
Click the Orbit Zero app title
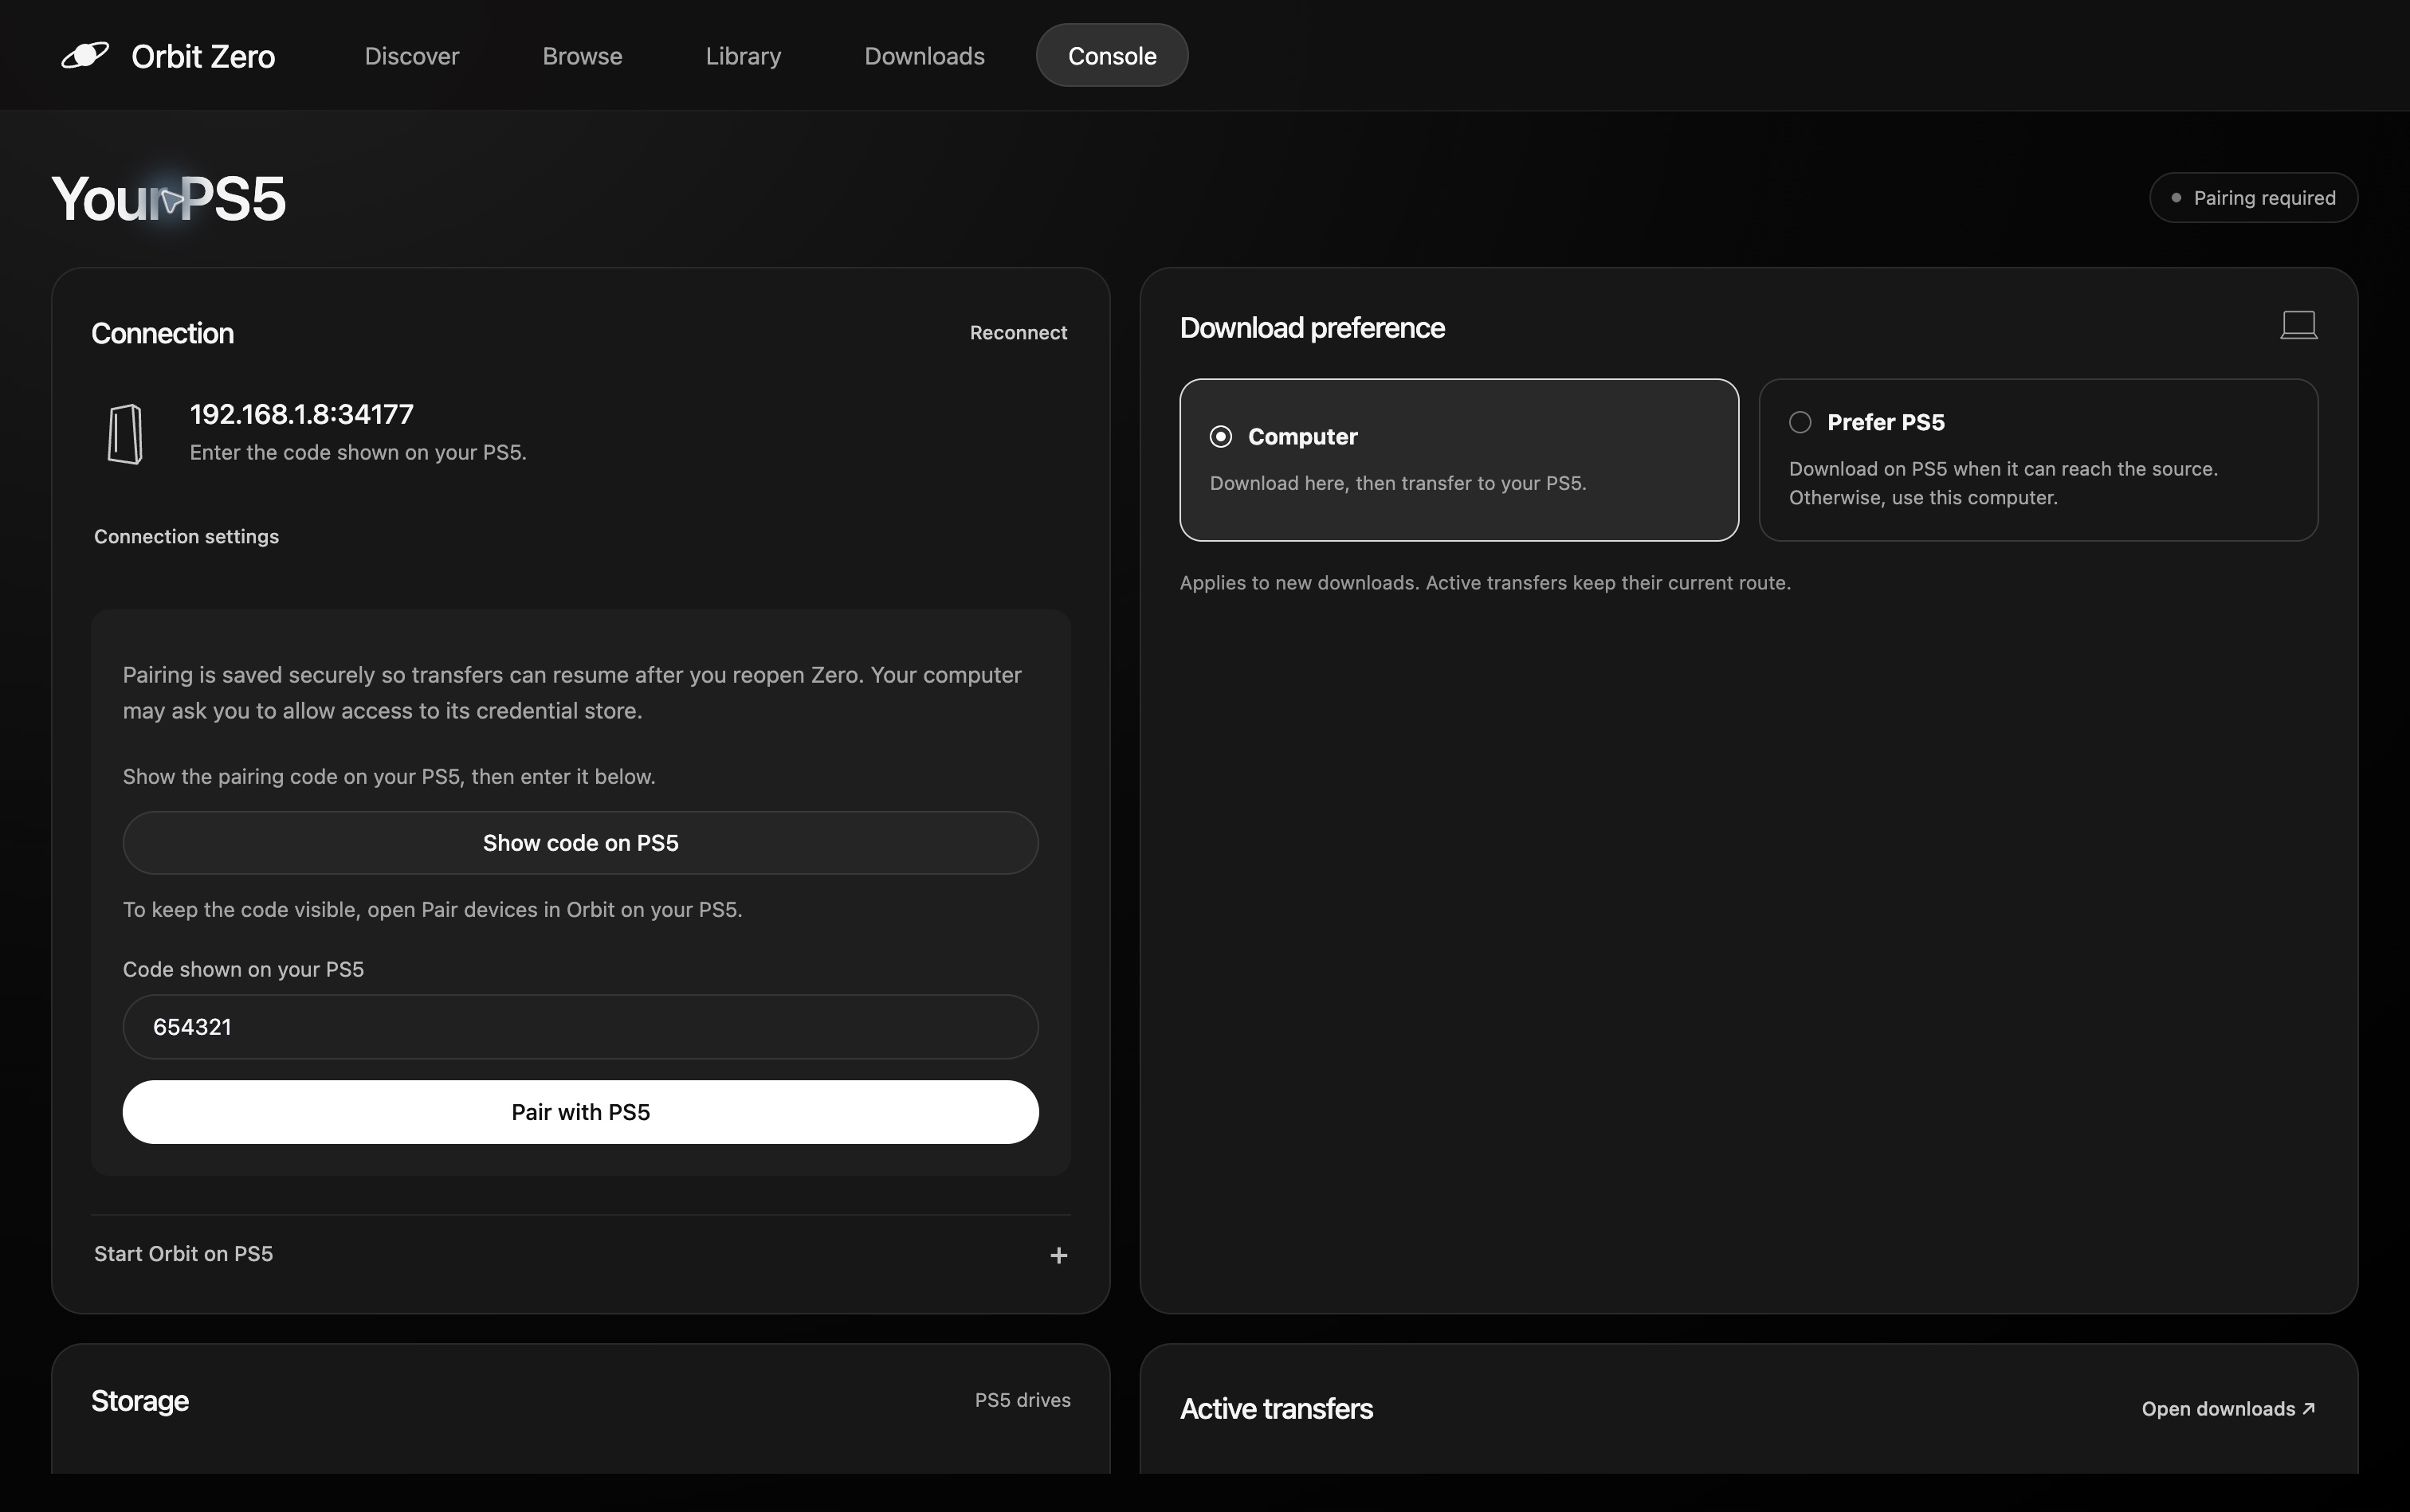pyautogui.click(x=203, y=56)
